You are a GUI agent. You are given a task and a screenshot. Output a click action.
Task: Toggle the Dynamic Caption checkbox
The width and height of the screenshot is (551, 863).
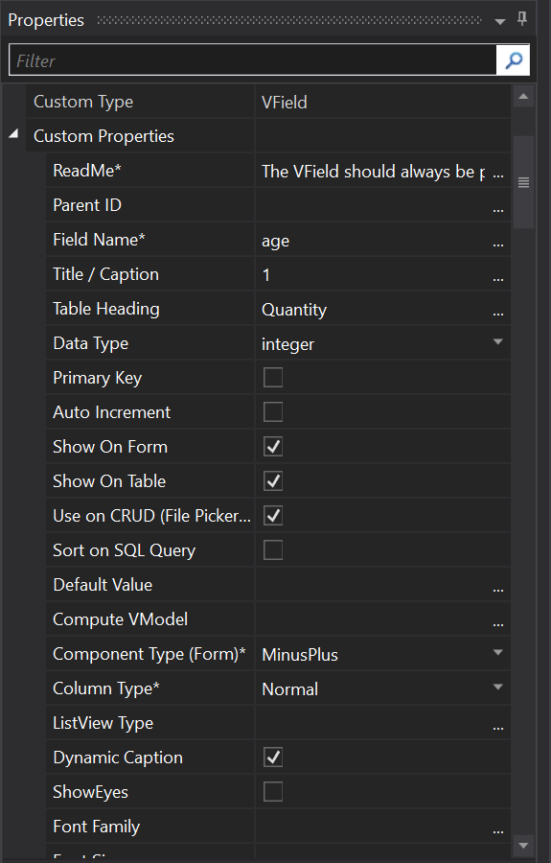coord(273,758)
